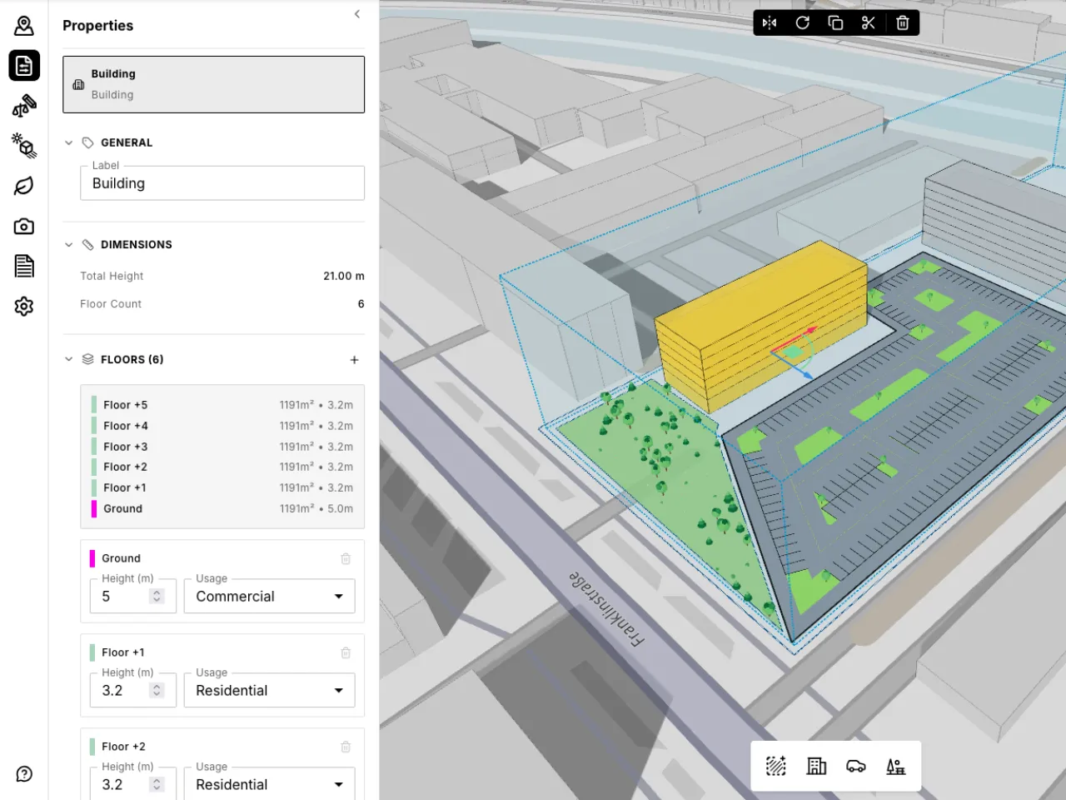Click the scissors cut icon in the toolbar
The height and width of the screenshot is (800, 1066).
coord(869,22)
